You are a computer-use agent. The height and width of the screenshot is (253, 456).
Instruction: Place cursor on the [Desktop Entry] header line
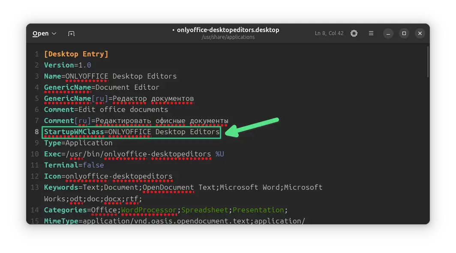tap(76, 54)
